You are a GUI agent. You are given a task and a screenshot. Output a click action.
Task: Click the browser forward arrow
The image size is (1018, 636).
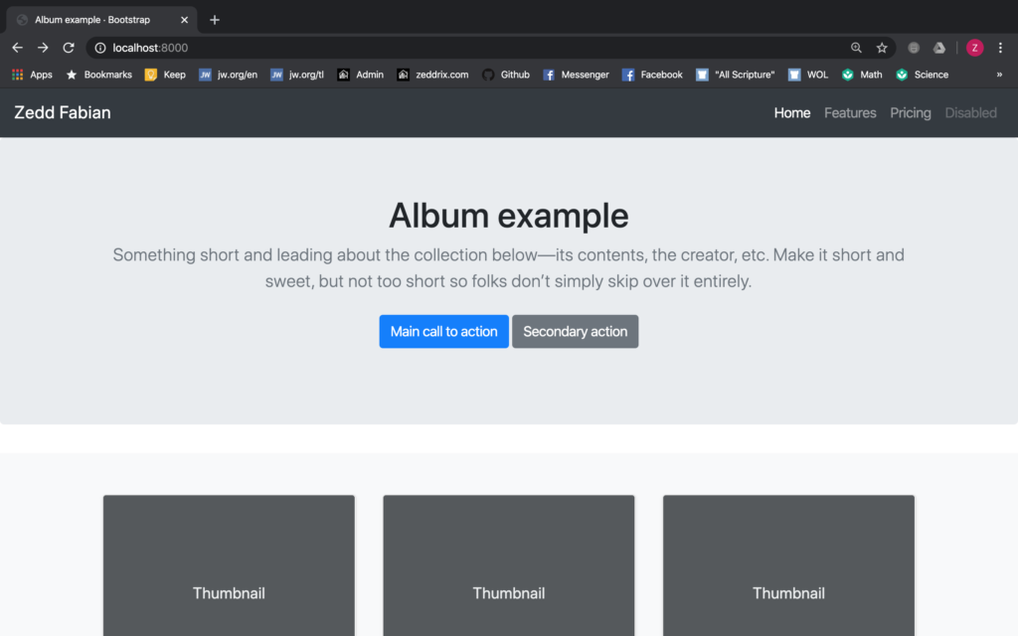point(43,48)
